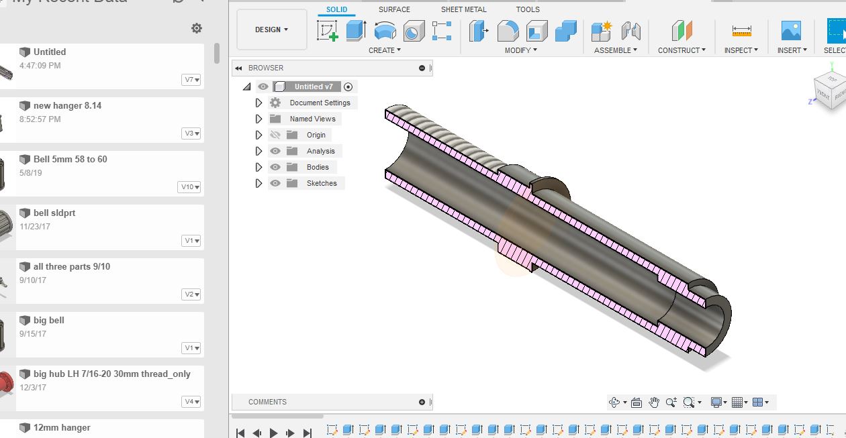The width and height of the screenshot is (846, 438).
Task: Open V7 version dropdown for Untitled
Action: tap(192, 80)
